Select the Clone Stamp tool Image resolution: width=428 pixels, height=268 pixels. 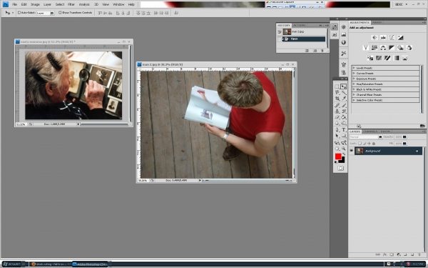tap(337, 111)
